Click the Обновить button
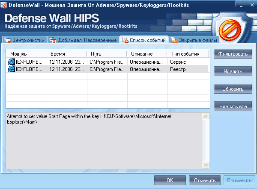The image size is (257, 189). pyautogui.click(x=233, y=89)
